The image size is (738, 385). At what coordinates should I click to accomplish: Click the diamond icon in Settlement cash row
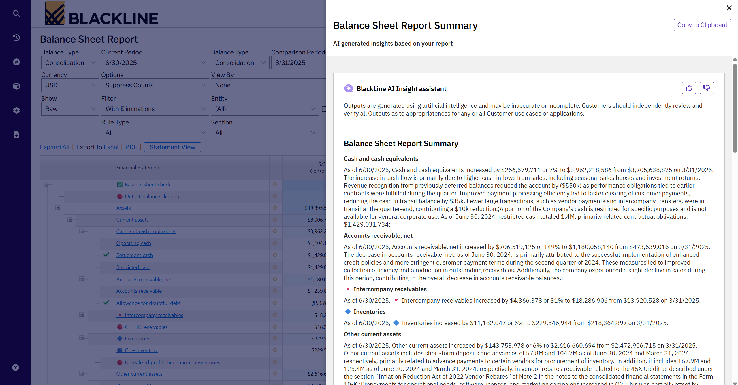coord(275,255)
